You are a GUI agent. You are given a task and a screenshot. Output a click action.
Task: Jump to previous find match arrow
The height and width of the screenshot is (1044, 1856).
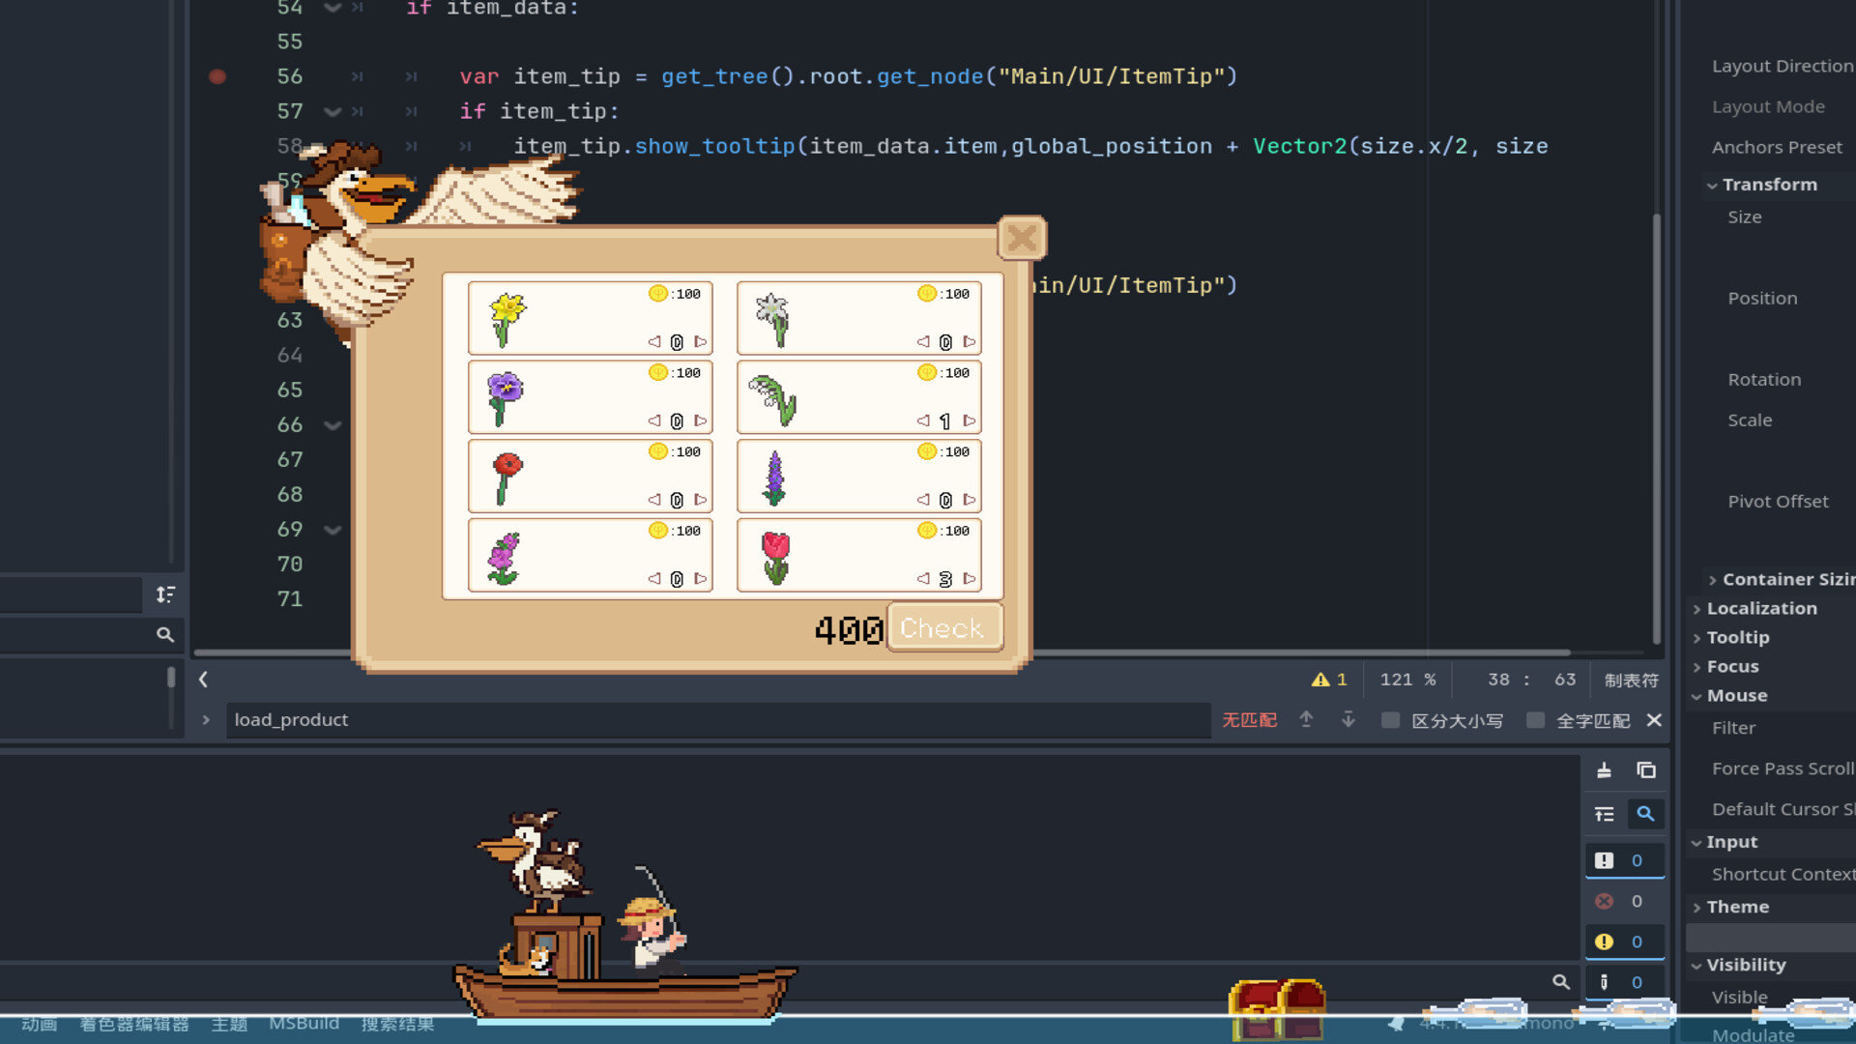(x=1306, y=720)
